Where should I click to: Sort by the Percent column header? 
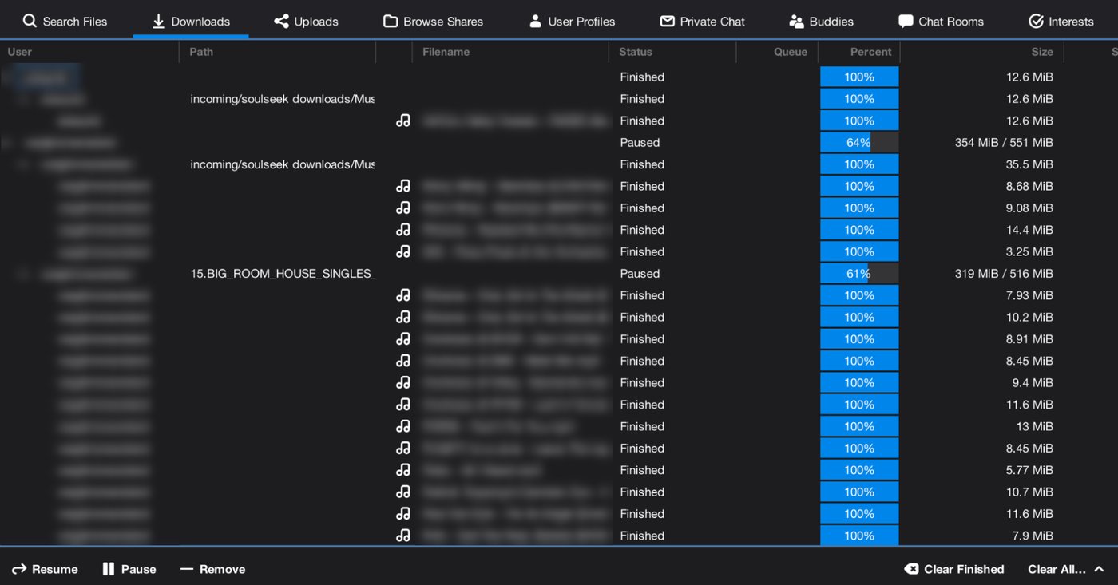[870, 52]
